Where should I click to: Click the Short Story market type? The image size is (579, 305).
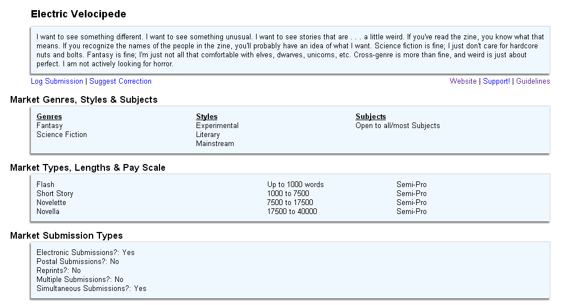[x=54, y=193]
